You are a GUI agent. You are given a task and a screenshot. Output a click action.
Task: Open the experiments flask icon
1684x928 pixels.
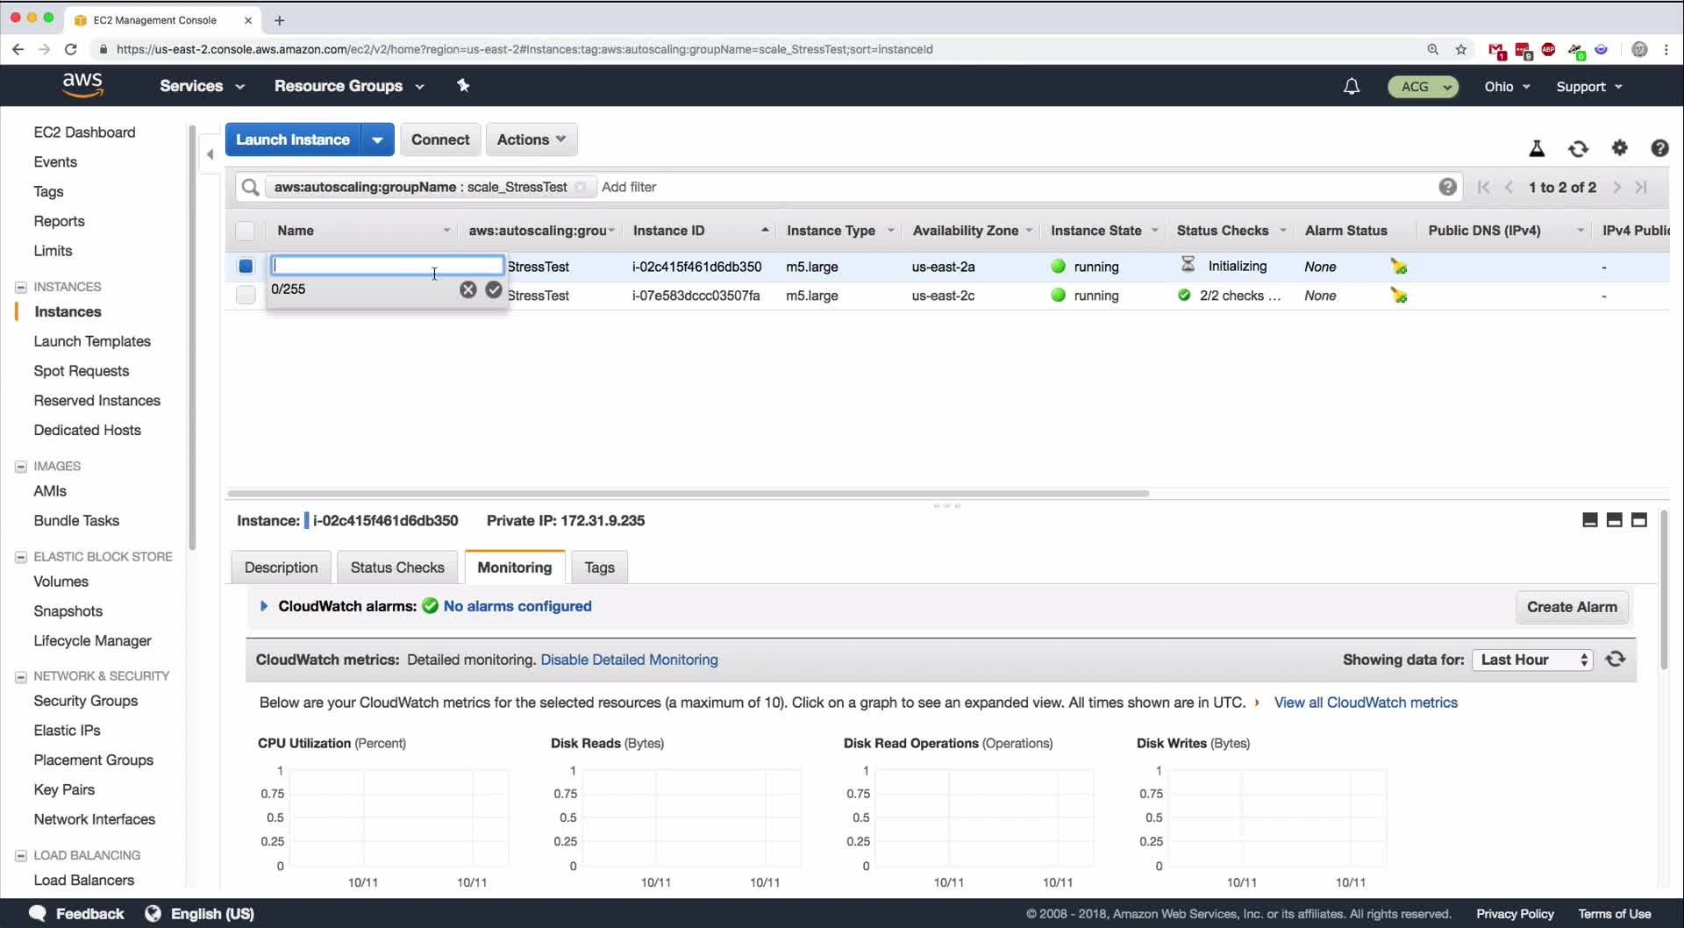click(1537, 148)
